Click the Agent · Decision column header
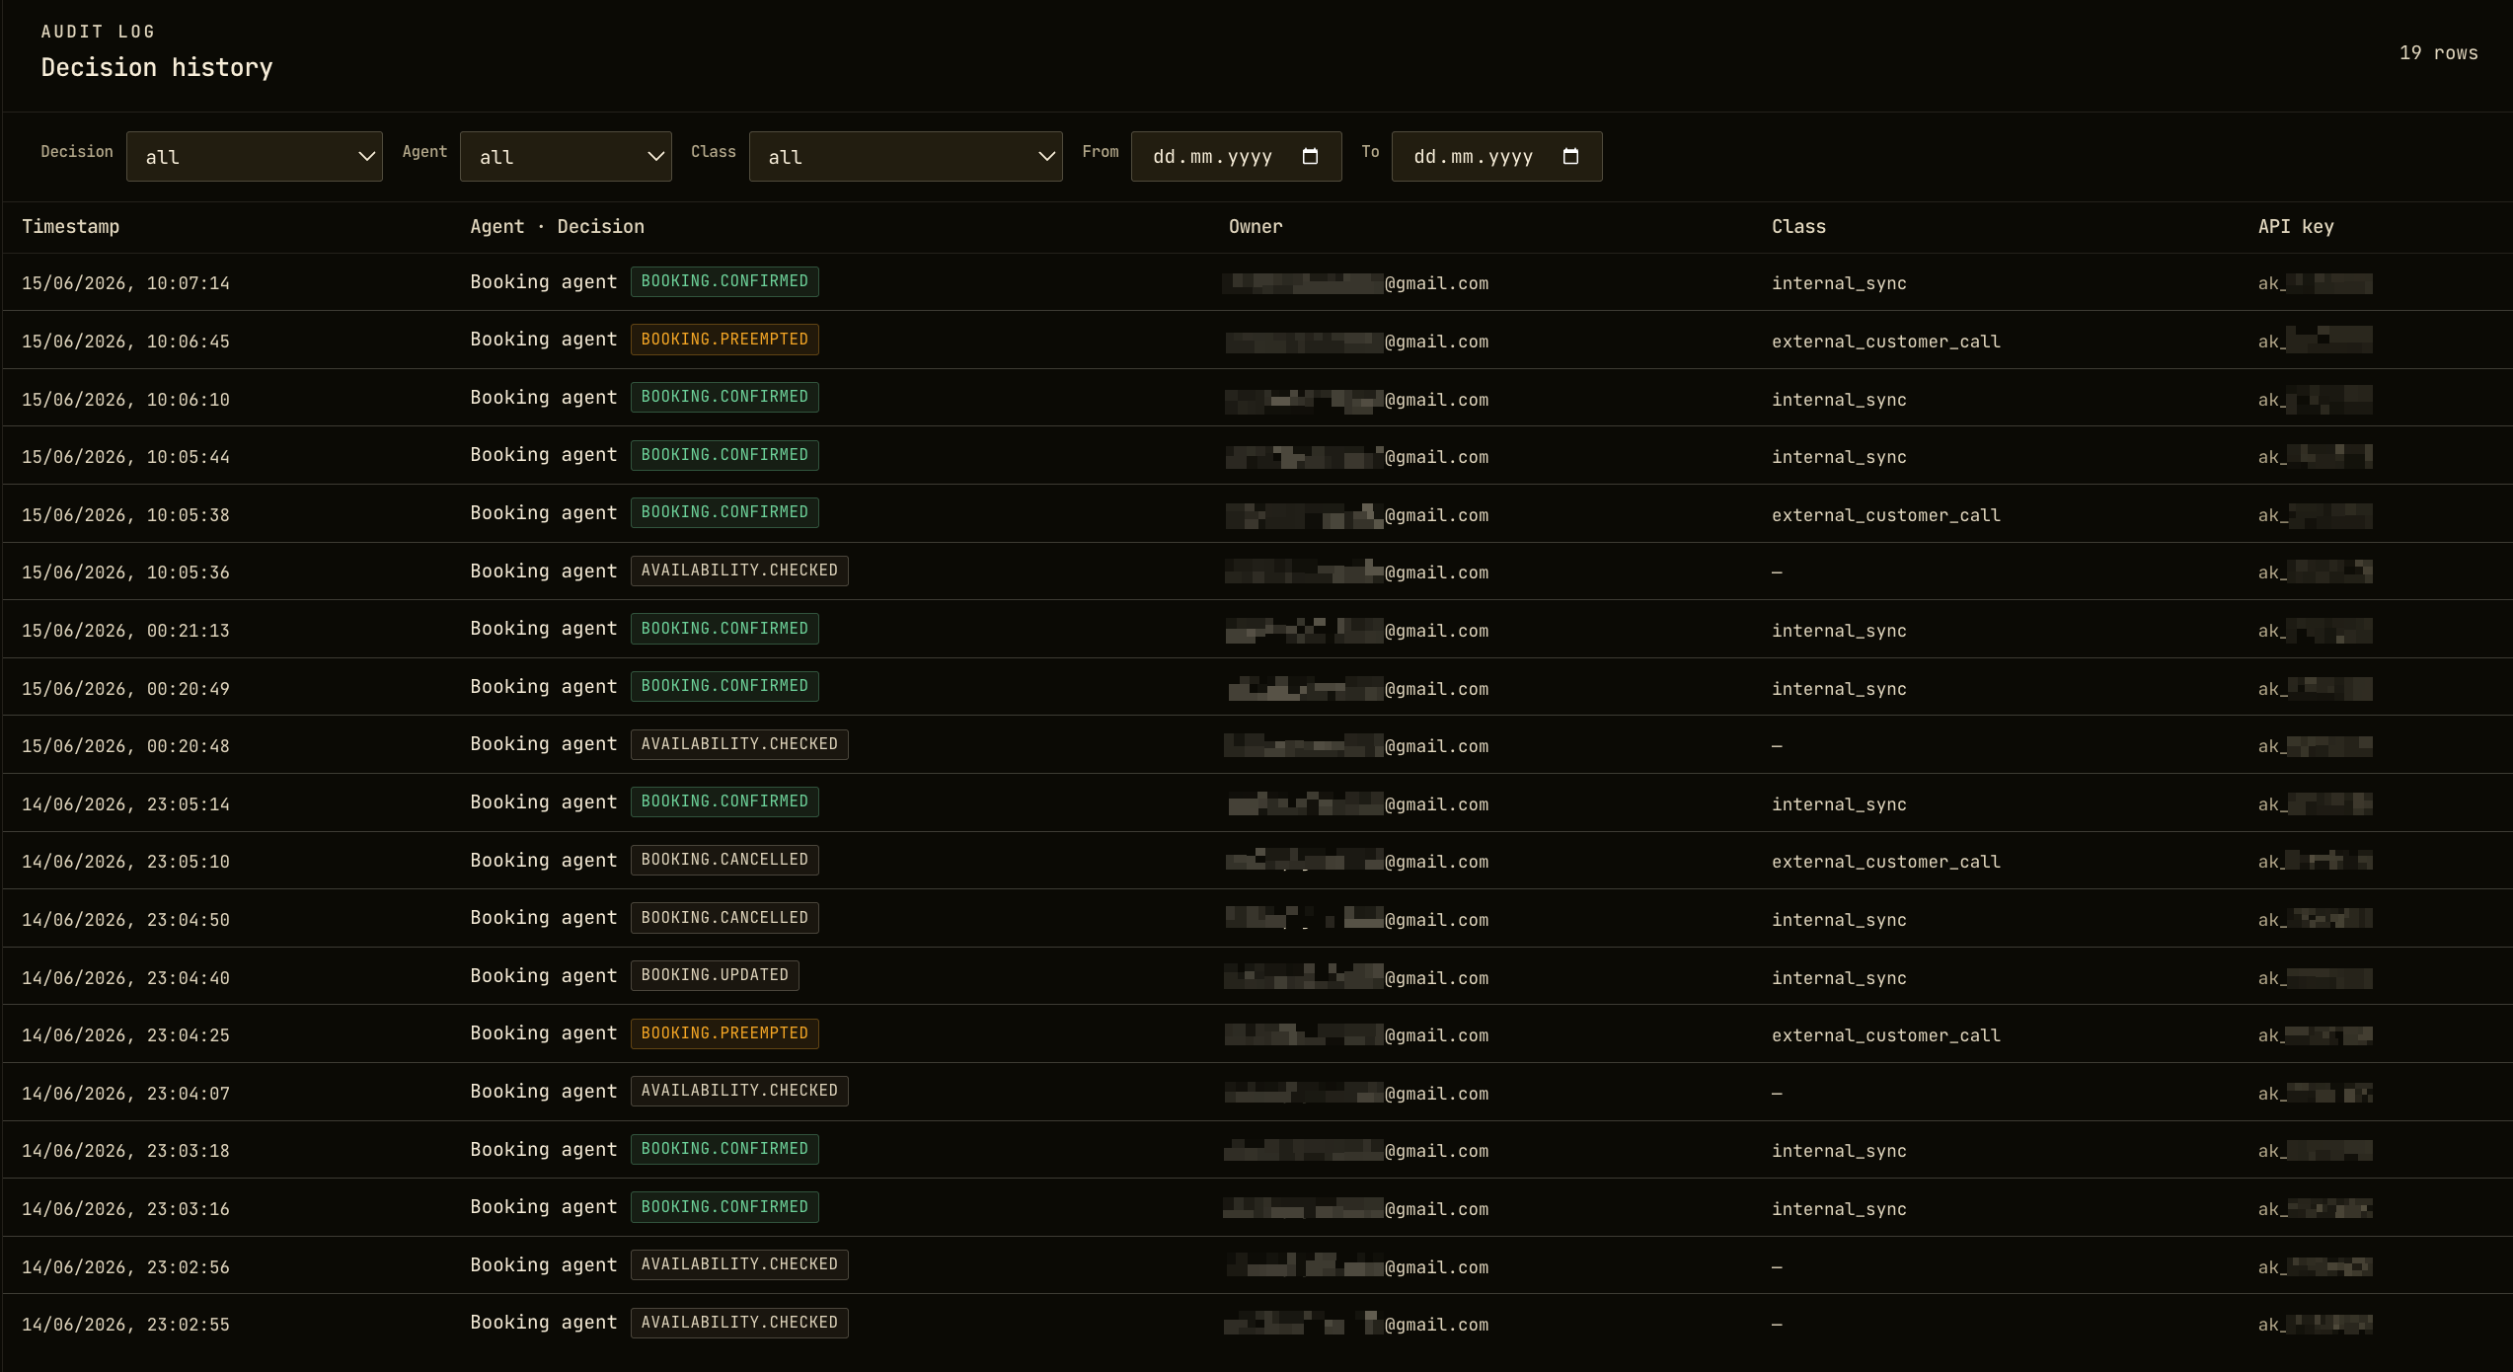Image resolution: width=2513 pixels, height=1372 pixels. [557, 226]
